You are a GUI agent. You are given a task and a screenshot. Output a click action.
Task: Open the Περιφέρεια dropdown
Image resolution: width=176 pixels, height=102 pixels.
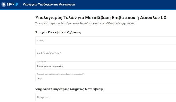(106, 97)
